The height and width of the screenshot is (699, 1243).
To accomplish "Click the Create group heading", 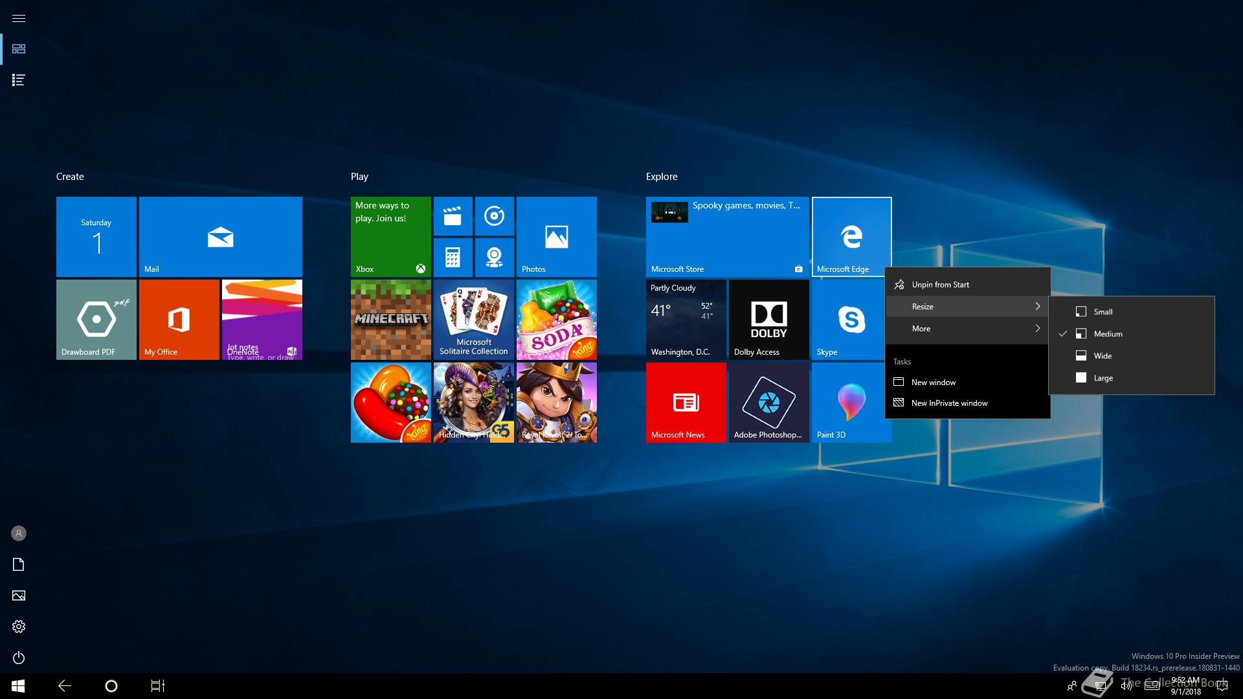I will (70, 177).
